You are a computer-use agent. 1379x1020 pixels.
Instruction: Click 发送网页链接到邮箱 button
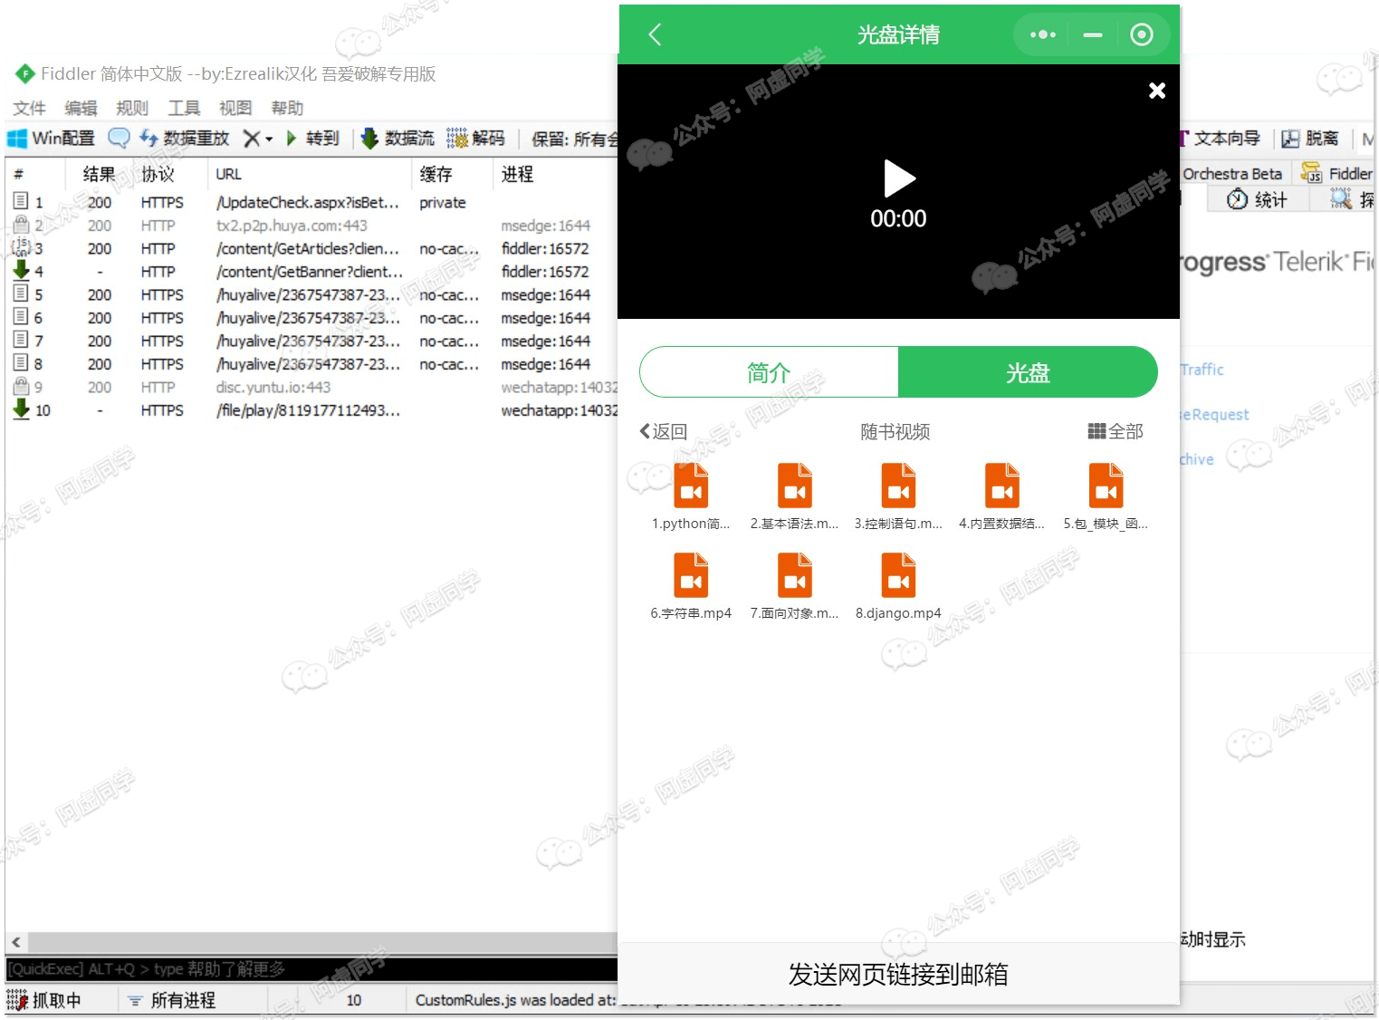pyautogui.click(x=898, y=974)
